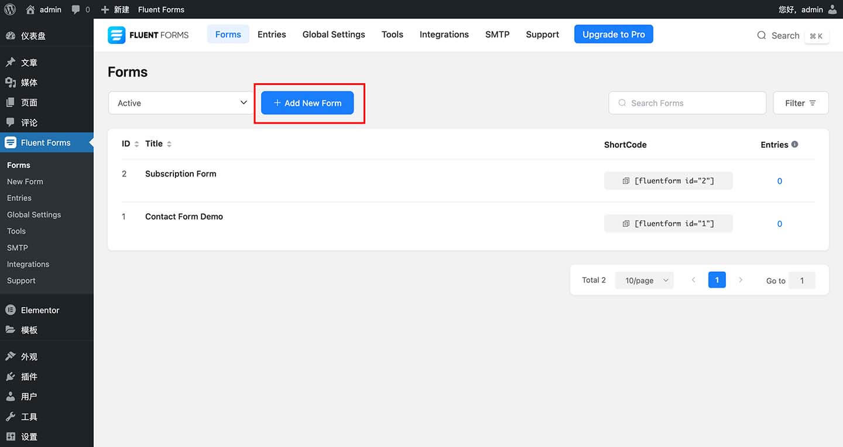This screenshot has height=447, width=843.
Task: Open SMTP in the sidebar submenu
Action: (x=18, y=248)
